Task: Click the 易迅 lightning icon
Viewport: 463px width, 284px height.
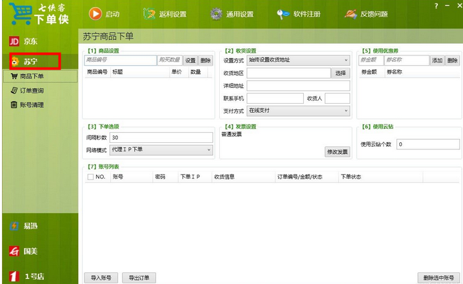Action: click(x=14, y=226)
